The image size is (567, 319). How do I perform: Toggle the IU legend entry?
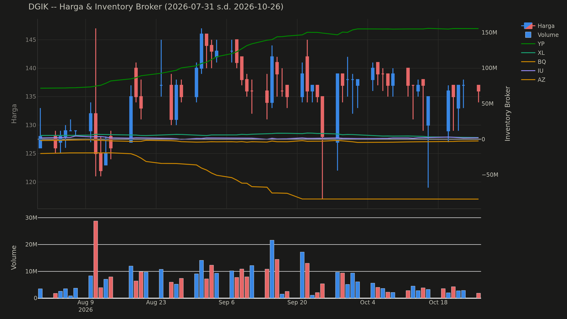[533, 71]
